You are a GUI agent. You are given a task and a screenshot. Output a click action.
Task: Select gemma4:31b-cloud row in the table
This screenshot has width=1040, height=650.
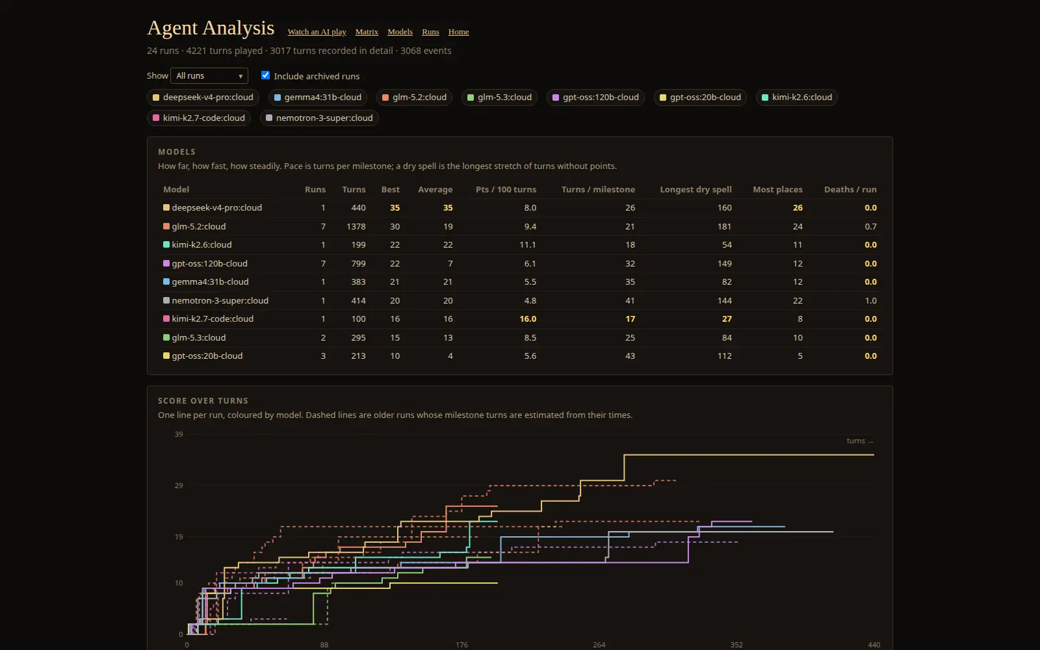point(520,282)
